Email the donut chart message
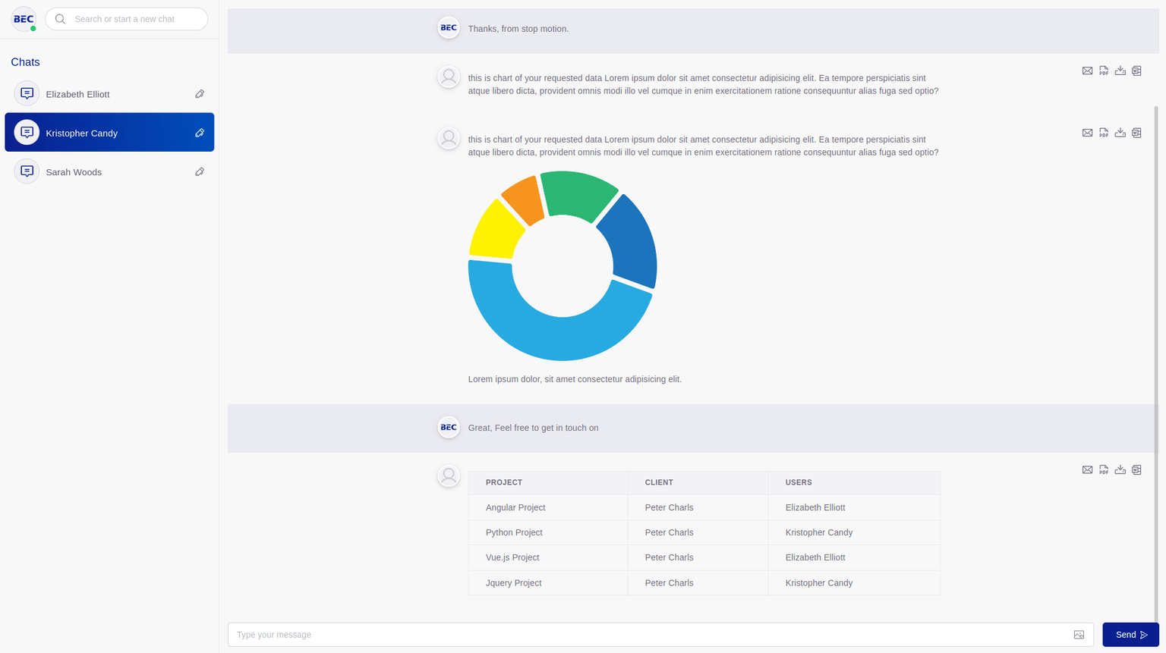Viewport: 1166px width, 653px height. click(1087, 133)
